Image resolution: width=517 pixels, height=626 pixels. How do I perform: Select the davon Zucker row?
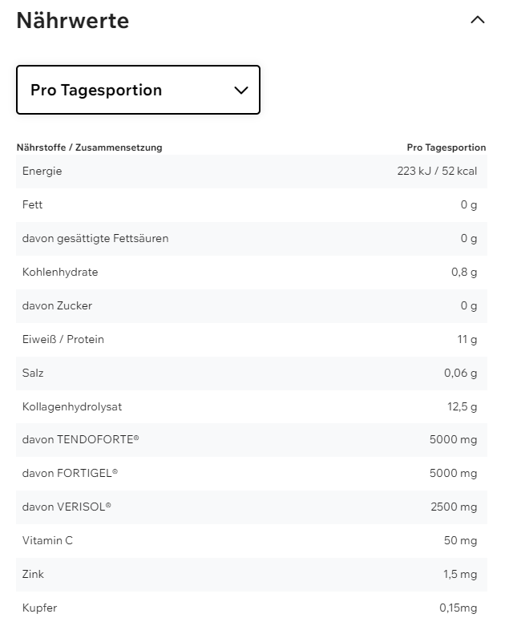57,305
